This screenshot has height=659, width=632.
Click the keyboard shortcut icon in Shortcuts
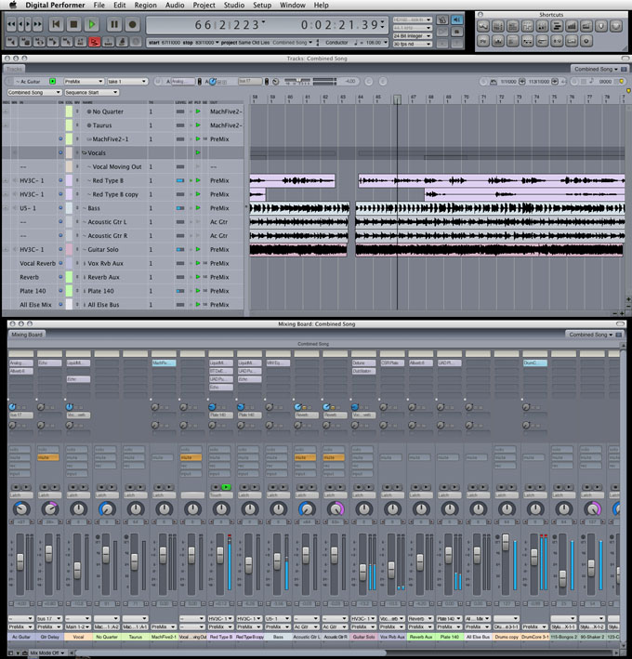586,26
